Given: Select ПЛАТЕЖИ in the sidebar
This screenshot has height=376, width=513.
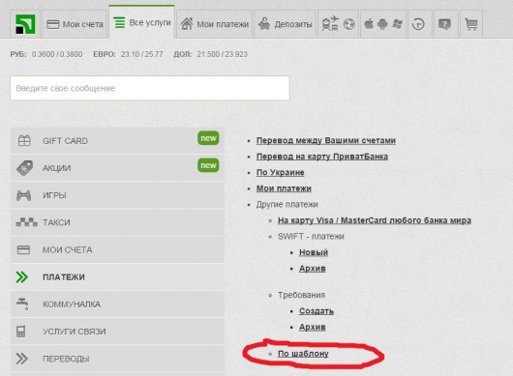Looking at the screenshot, I should [117, 276].
